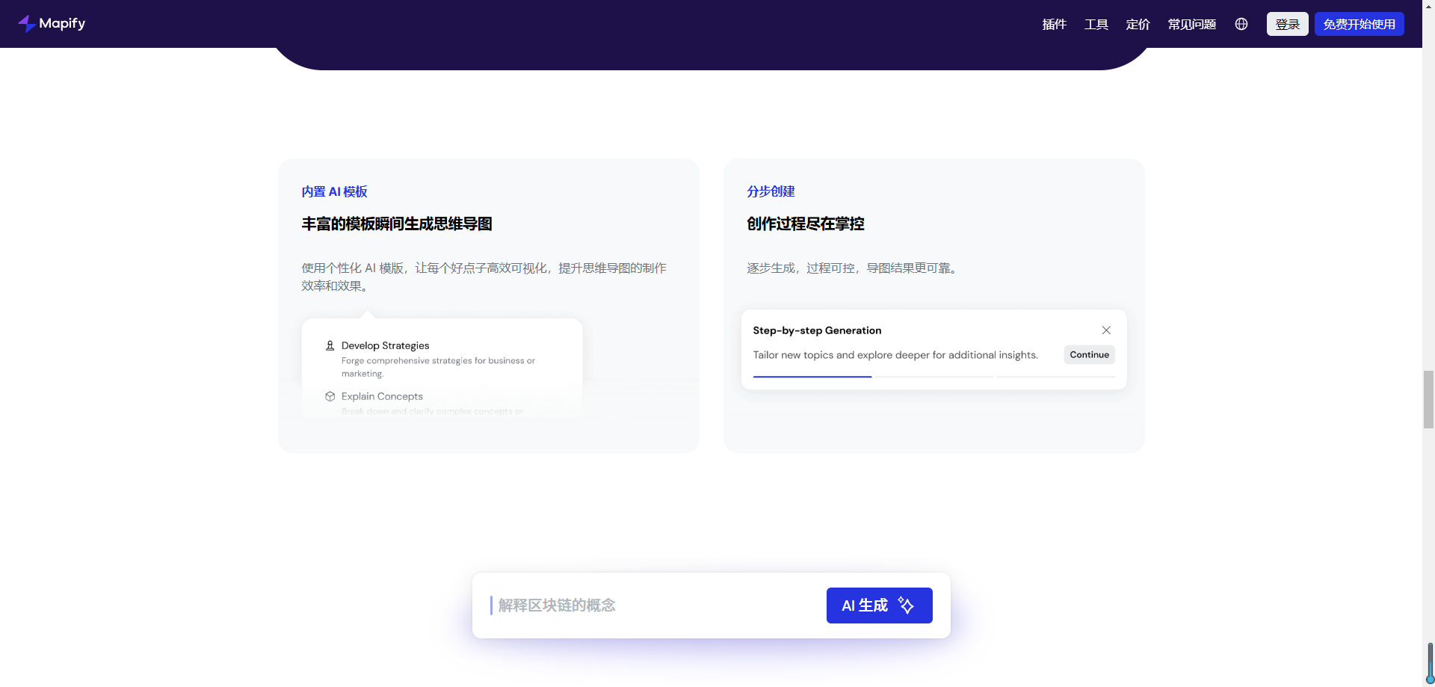The height and width of the screenshot is (687, 1435).
Task: Click the 登录 button
Action: [1287, 24]
